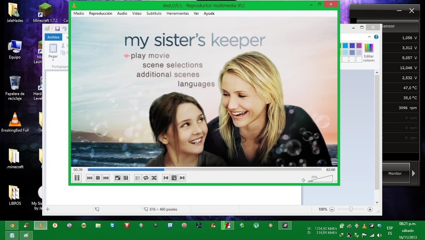Open the Ayuda menu
This screenshot has width=425, height=240.
point(209,13)
